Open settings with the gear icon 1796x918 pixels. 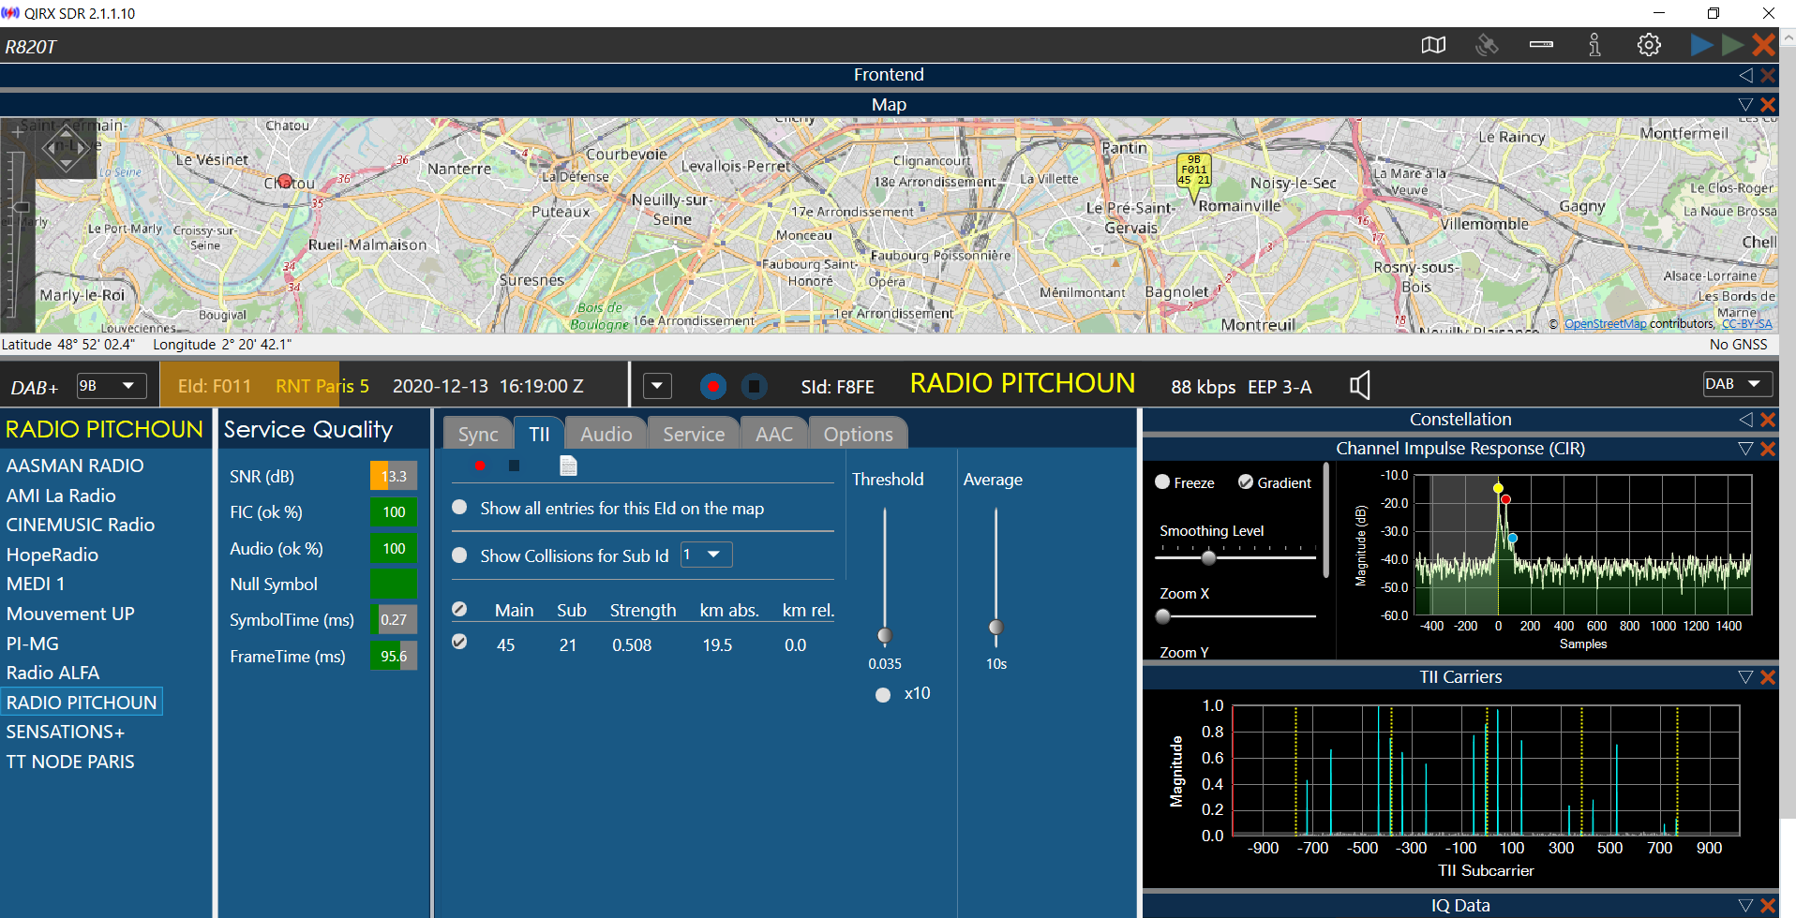pos(1649,45)
